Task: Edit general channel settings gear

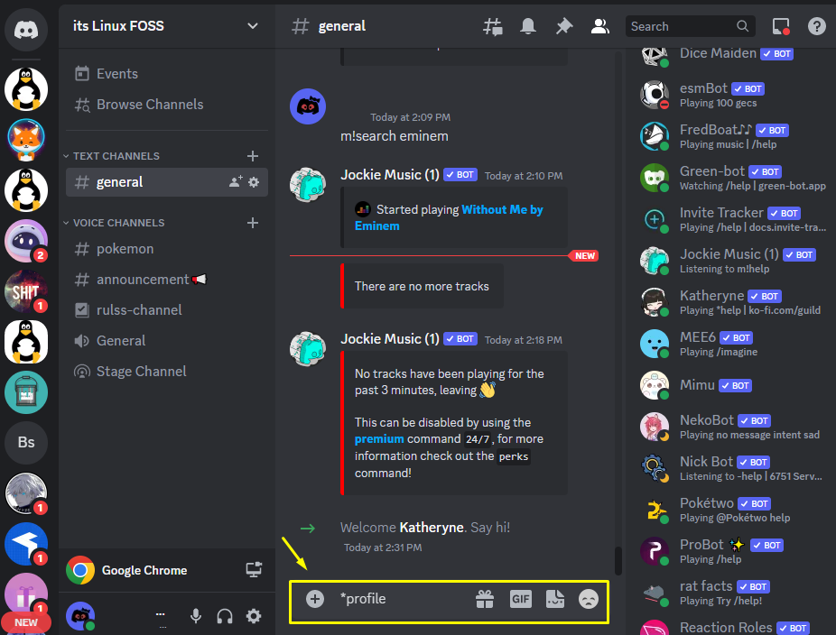Action: point(254,182)
